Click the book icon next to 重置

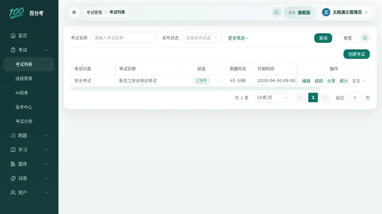[x=365, y=38]
